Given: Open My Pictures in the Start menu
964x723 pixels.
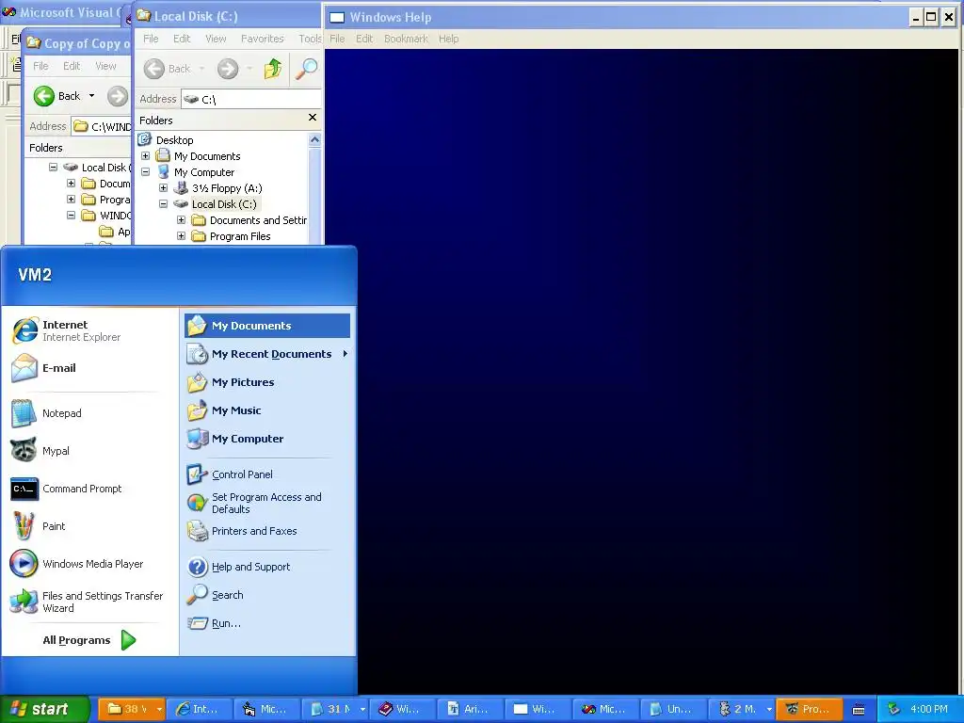Looking at the screenshot, I should (x=266, y=382).
